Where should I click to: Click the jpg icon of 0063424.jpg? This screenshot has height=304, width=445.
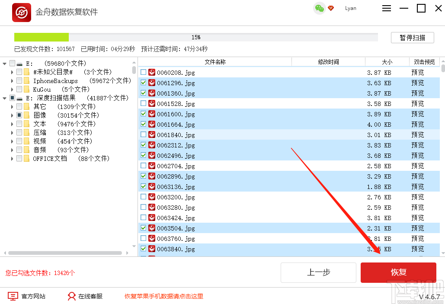pos(152,218)
